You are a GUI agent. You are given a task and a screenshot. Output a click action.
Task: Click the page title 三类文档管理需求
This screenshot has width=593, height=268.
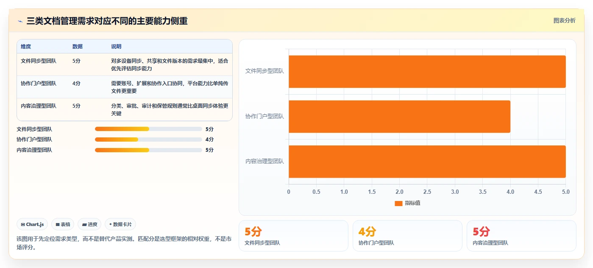[107, 21]
